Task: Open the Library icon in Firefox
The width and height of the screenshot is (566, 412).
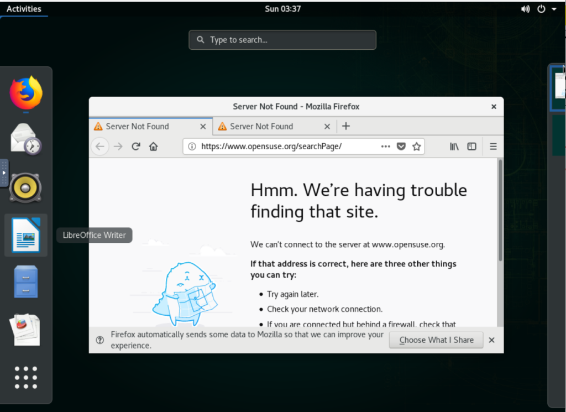Action: tap(454, 147)
